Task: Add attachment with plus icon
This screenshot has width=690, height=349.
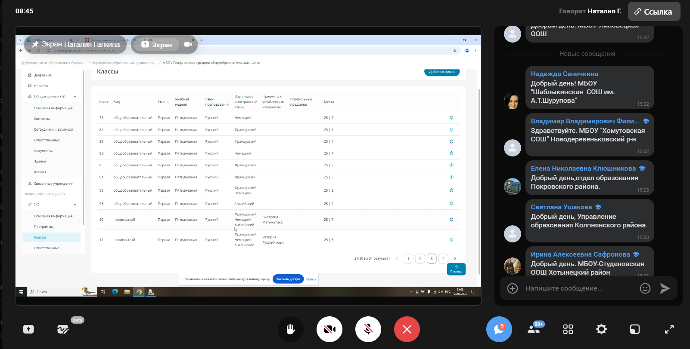Action: point(513,288)
